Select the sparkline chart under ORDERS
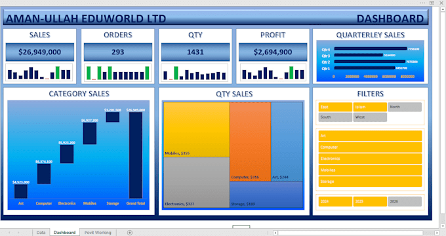This screenshot has width=446, height=236. (118, 73)
